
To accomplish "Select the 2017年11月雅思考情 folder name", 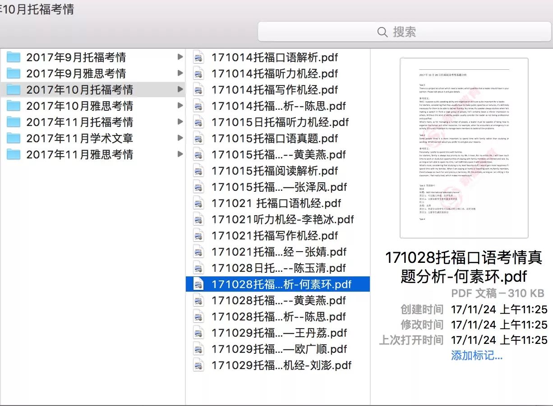I will click(79, 154).
